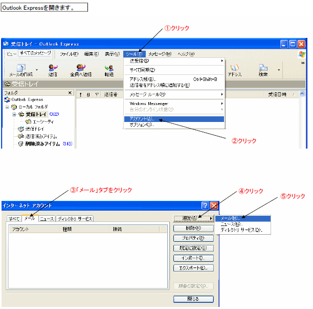This screenshot has width=313, height=309.
Task: Open the Edit (編集) menu
Action: (91, 54)
